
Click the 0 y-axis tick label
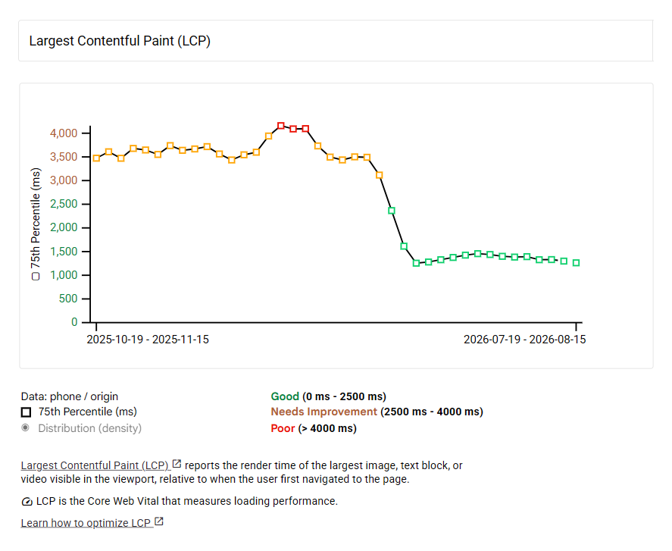pos(74,322)
